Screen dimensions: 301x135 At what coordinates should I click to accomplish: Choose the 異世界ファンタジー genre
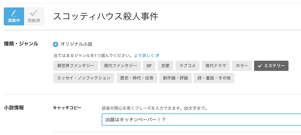(x=76, y=66)
